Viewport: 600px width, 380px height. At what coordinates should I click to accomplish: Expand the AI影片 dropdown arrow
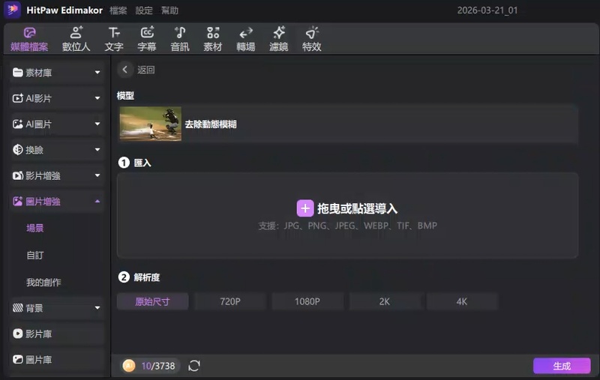tap(97, 98)
